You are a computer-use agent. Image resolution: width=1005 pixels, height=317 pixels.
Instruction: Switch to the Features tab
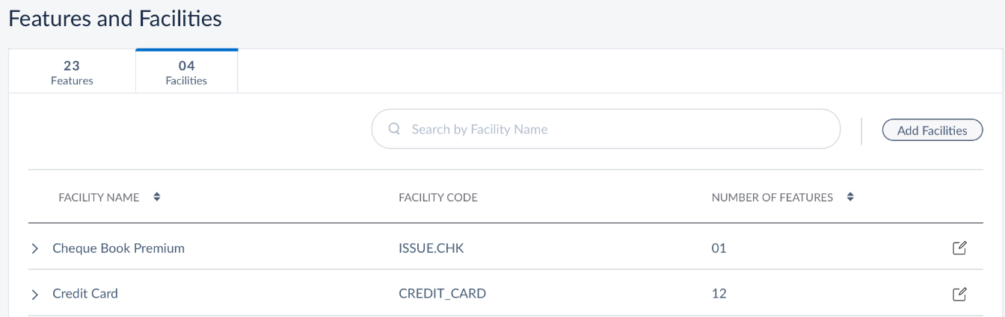[x=72, y=72]
